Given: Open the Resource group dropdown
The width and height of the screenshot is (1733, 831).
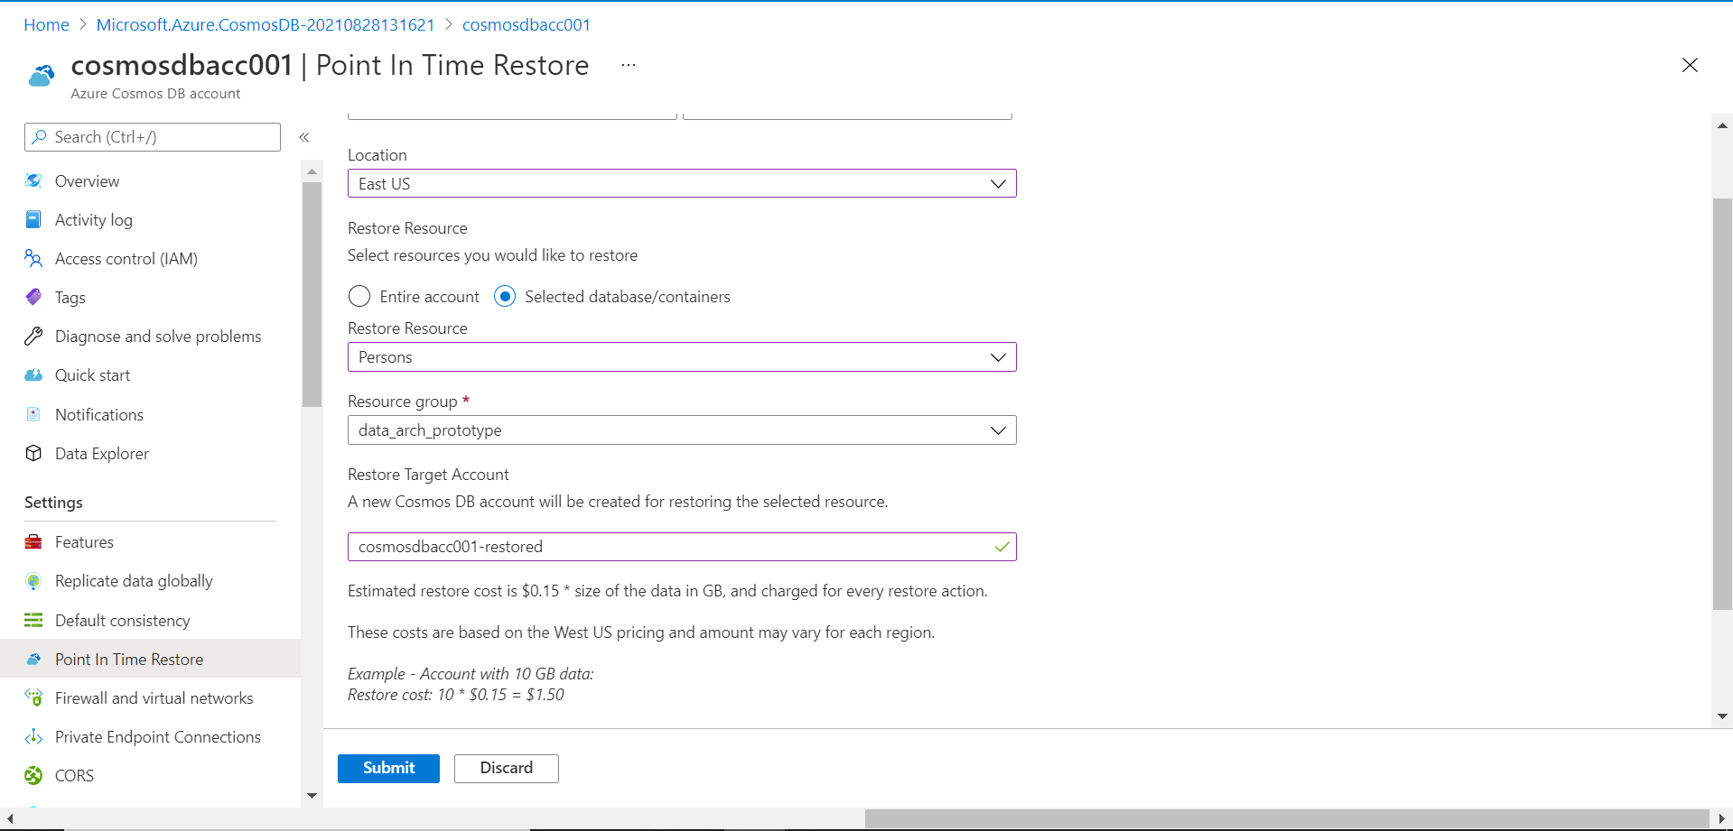Looking at the screenshot, I should pos(682,430).
